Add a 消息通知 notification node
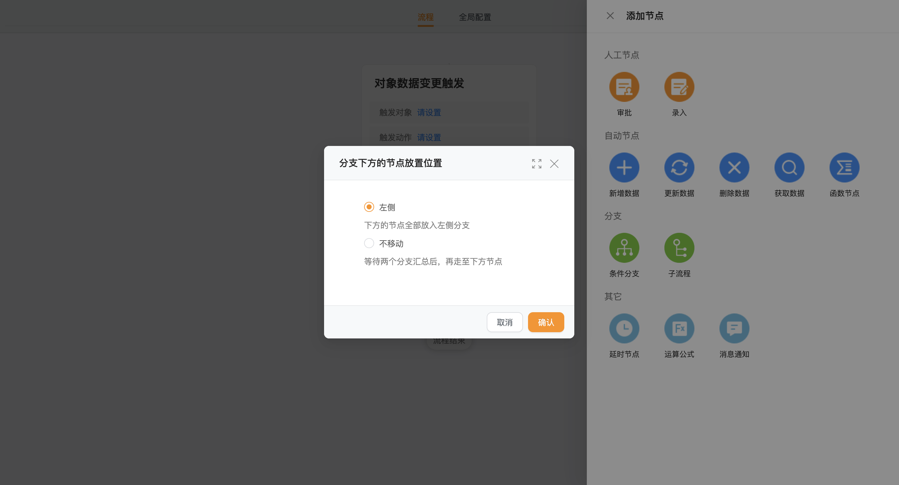 (734, 328)
